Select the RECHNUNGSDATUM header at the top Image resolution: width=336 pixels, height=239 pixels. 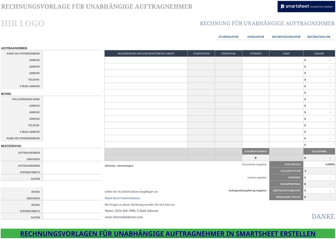click(x=286, y=37)
